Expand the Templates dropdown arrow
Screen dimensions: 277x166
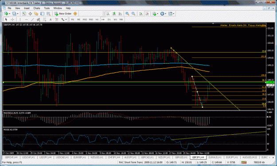click(174, 14)
